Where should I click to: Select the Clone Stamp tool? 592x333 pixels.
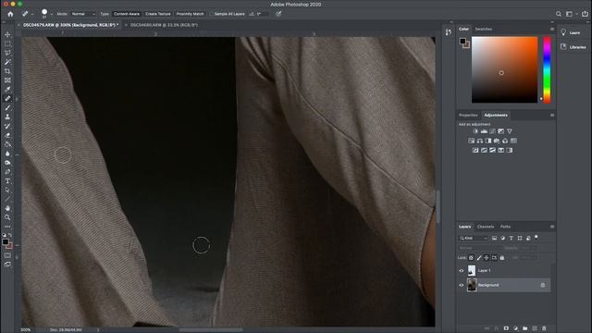(x=7, y=117)
